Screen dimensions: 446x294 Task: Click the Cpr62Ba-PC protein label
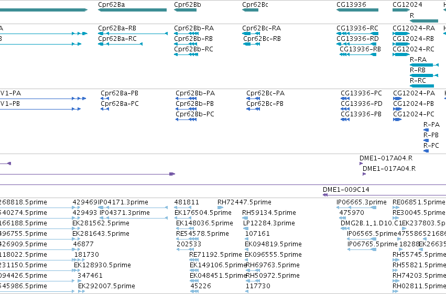click(x=119, y=104)
